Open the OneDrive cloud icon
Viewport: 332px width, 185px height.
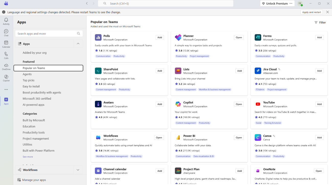point(6,65)
